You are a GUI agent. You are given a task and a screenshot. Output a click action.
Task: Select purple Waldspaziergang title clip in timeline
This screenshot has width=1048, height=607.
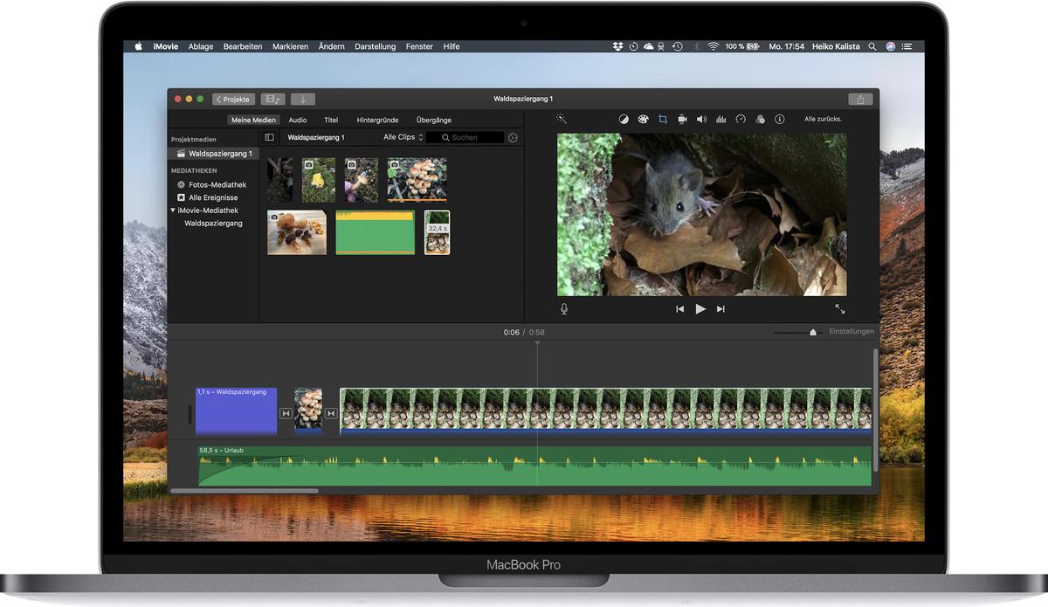point(236,410)
